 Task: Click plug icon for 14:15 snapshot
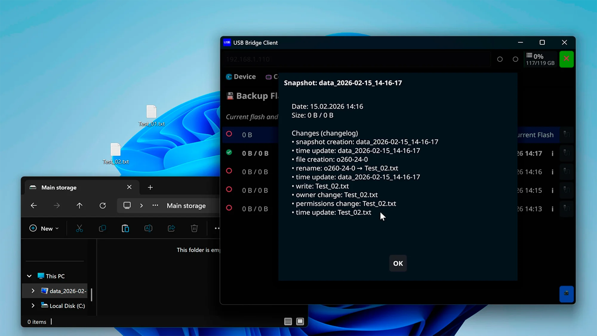pyautogui.click(x=566, y=190)
